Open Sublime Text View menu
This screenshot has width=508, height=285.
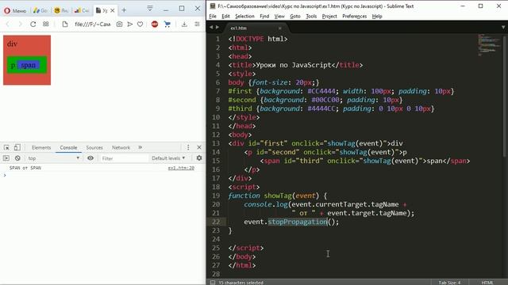point(279,16)
